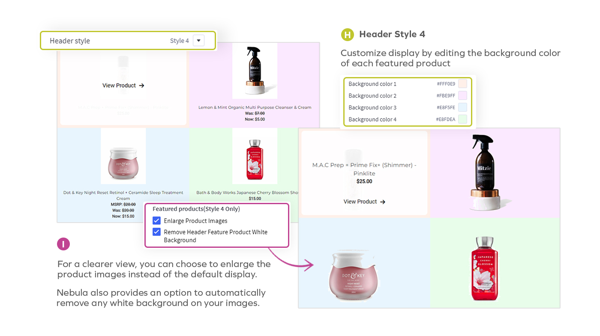Click the arrow beside View Product, enlarged preview
Screen dimensions: 600x336
[383, 202]
